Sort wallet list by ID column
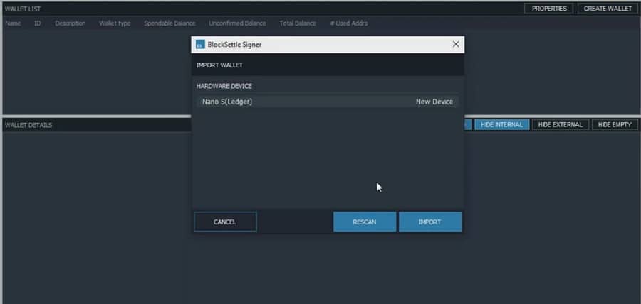 [38, 23]
